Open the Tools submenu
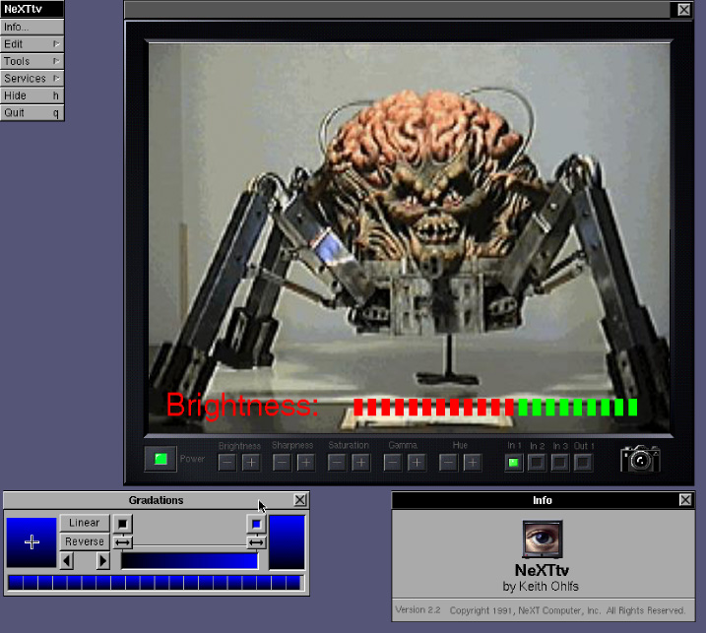706x633 pixels. tap(32, 61)
